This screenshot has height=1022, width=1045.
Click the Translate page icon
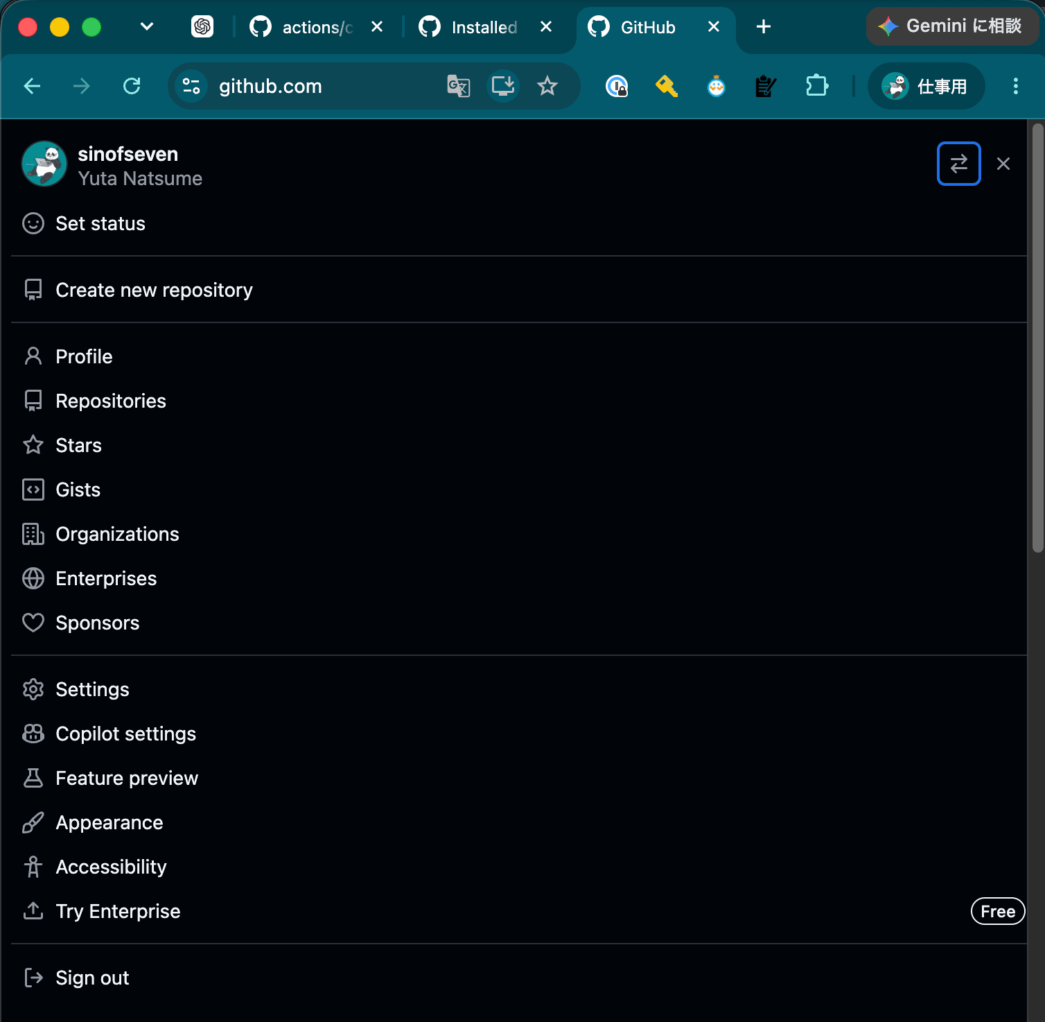pyautogui.click(x=458, y=86)
